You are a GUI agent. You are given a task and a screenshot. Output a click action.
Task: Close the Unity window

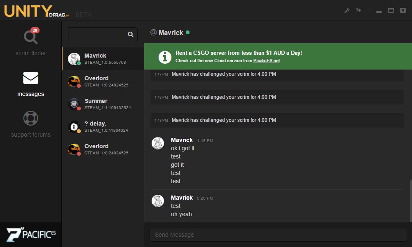click(x=403, y=10)
